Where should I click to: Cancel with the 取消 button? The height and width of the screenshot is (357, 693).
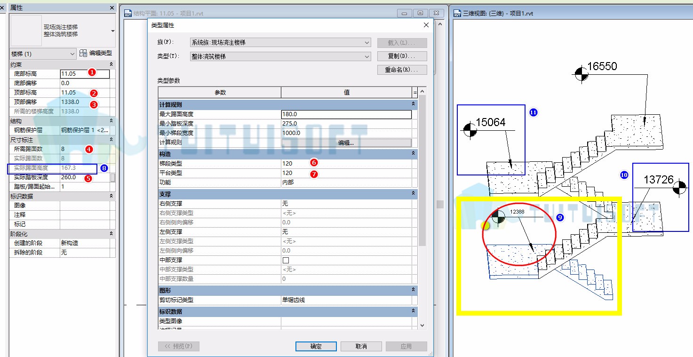click(x=361, y=346)
